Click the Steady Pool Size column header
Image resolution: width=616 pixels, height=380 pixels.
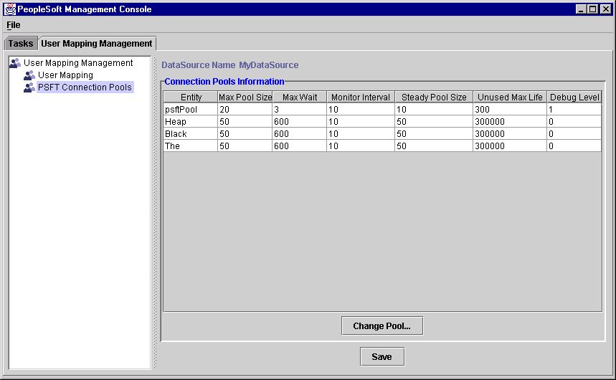434,97
